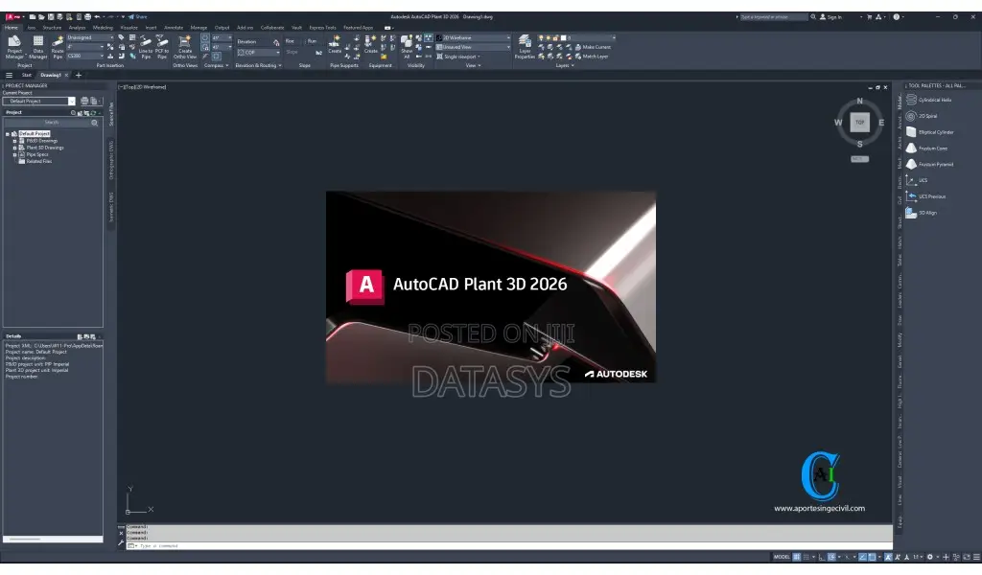
Task: Select Related Files in project tree
Action: 38,161
